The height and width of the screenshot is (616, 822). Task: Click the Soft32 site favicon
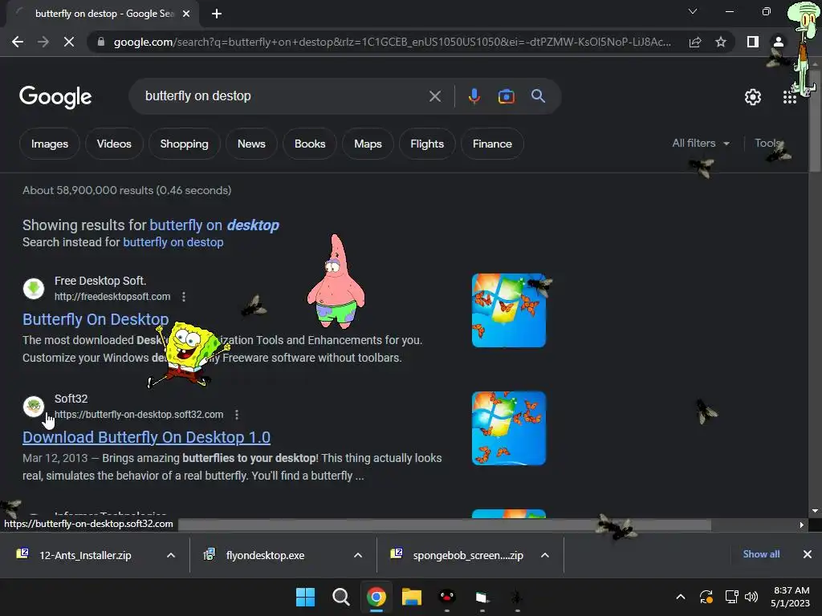tap(34, 407)
